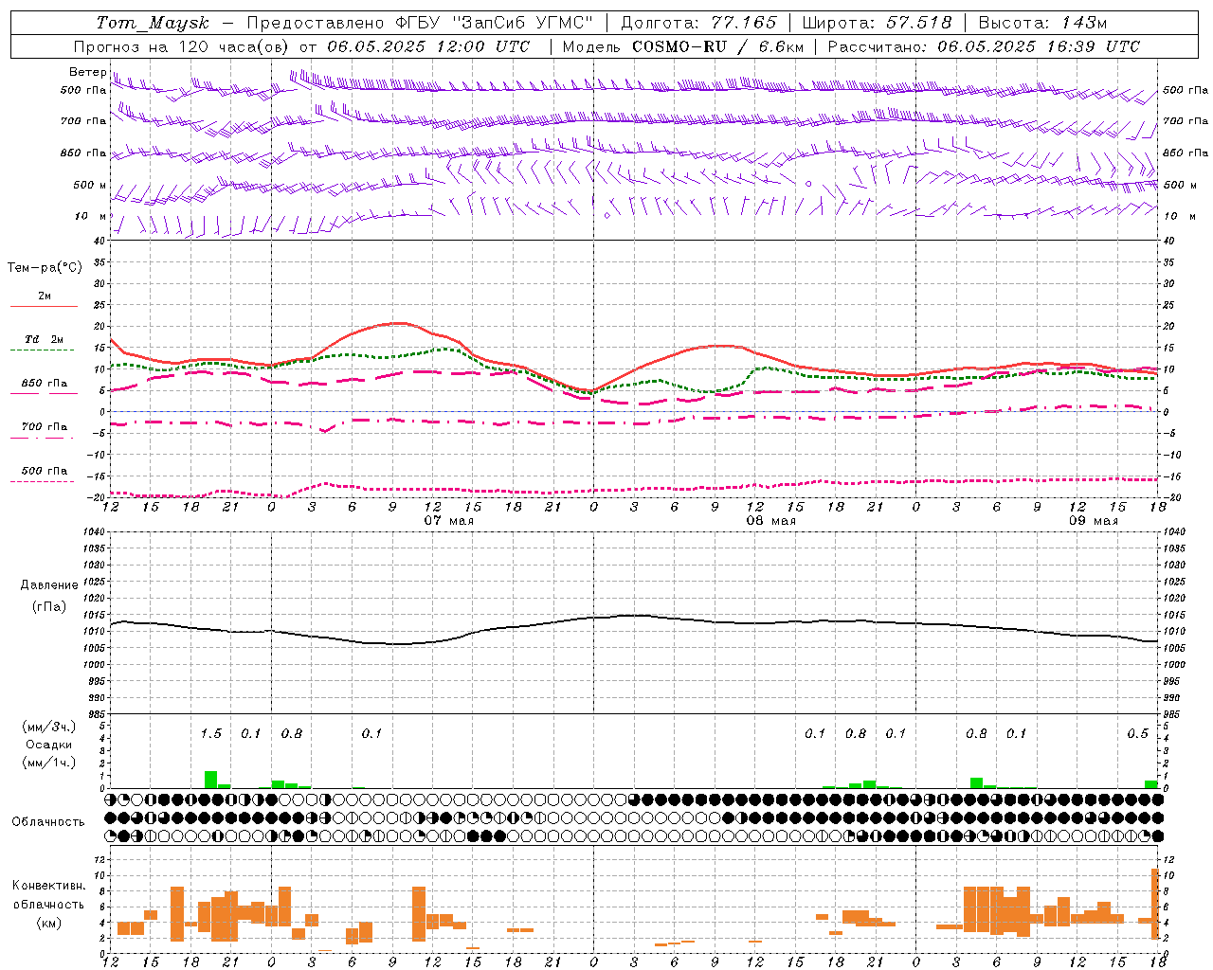Click the 07 мая date label
The image size is (1213, 970).
tap(449, 521)
